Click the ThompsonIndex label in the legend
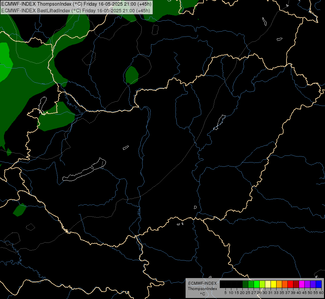Image resolution: width=325 pixels, height=299 pixels. point(202,289)
